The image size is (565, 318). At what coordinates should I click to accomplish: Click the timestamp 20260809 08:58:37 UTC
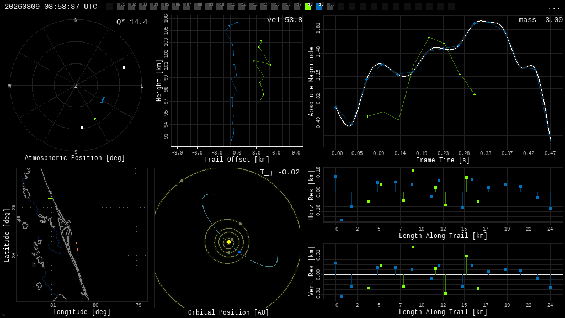point(51,7)
